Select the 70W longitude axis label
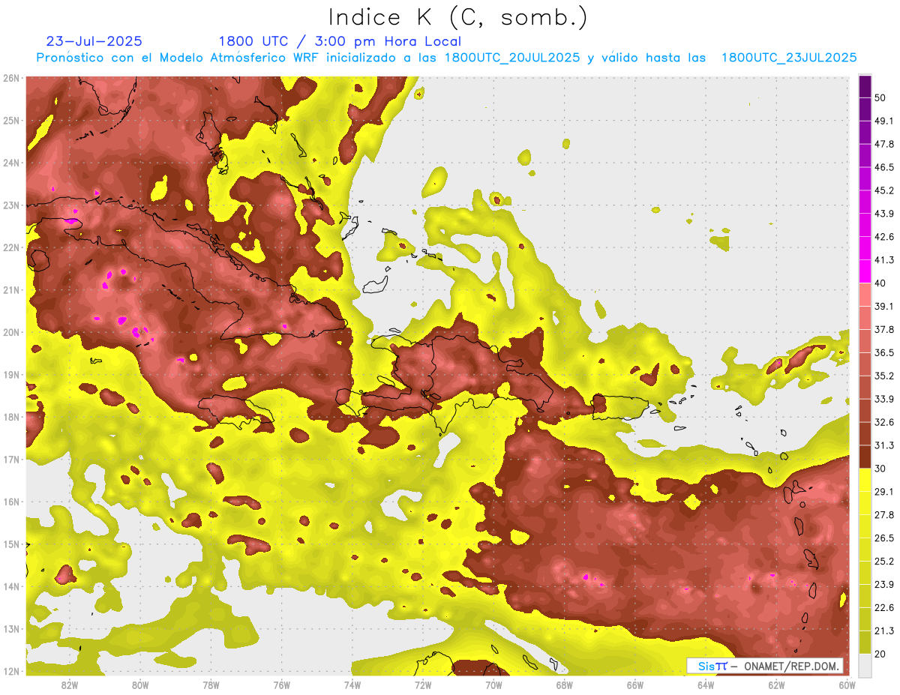900x695 pixels. (x=493, y=685)
